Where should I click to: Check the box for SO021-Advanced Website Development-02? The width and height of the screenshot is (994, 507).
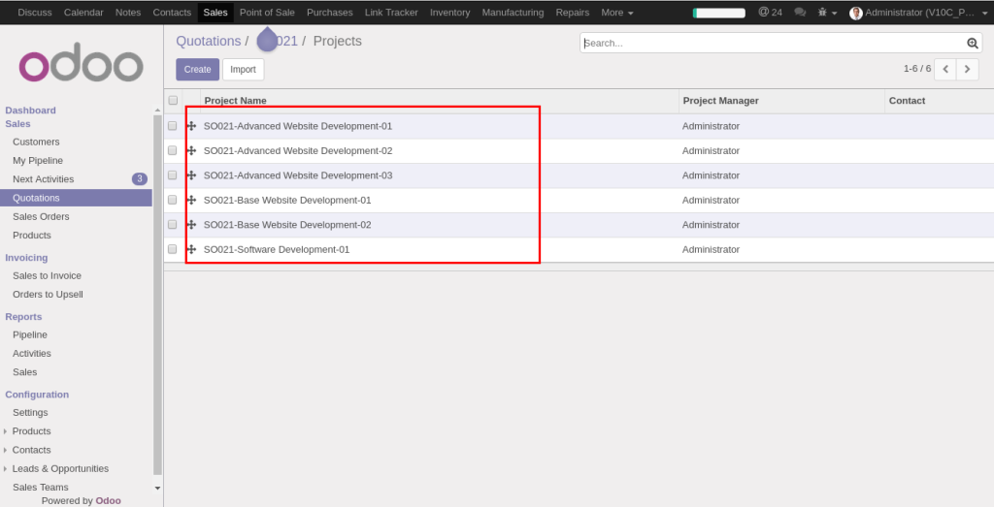pyautogui.click(x=173, y=151)
